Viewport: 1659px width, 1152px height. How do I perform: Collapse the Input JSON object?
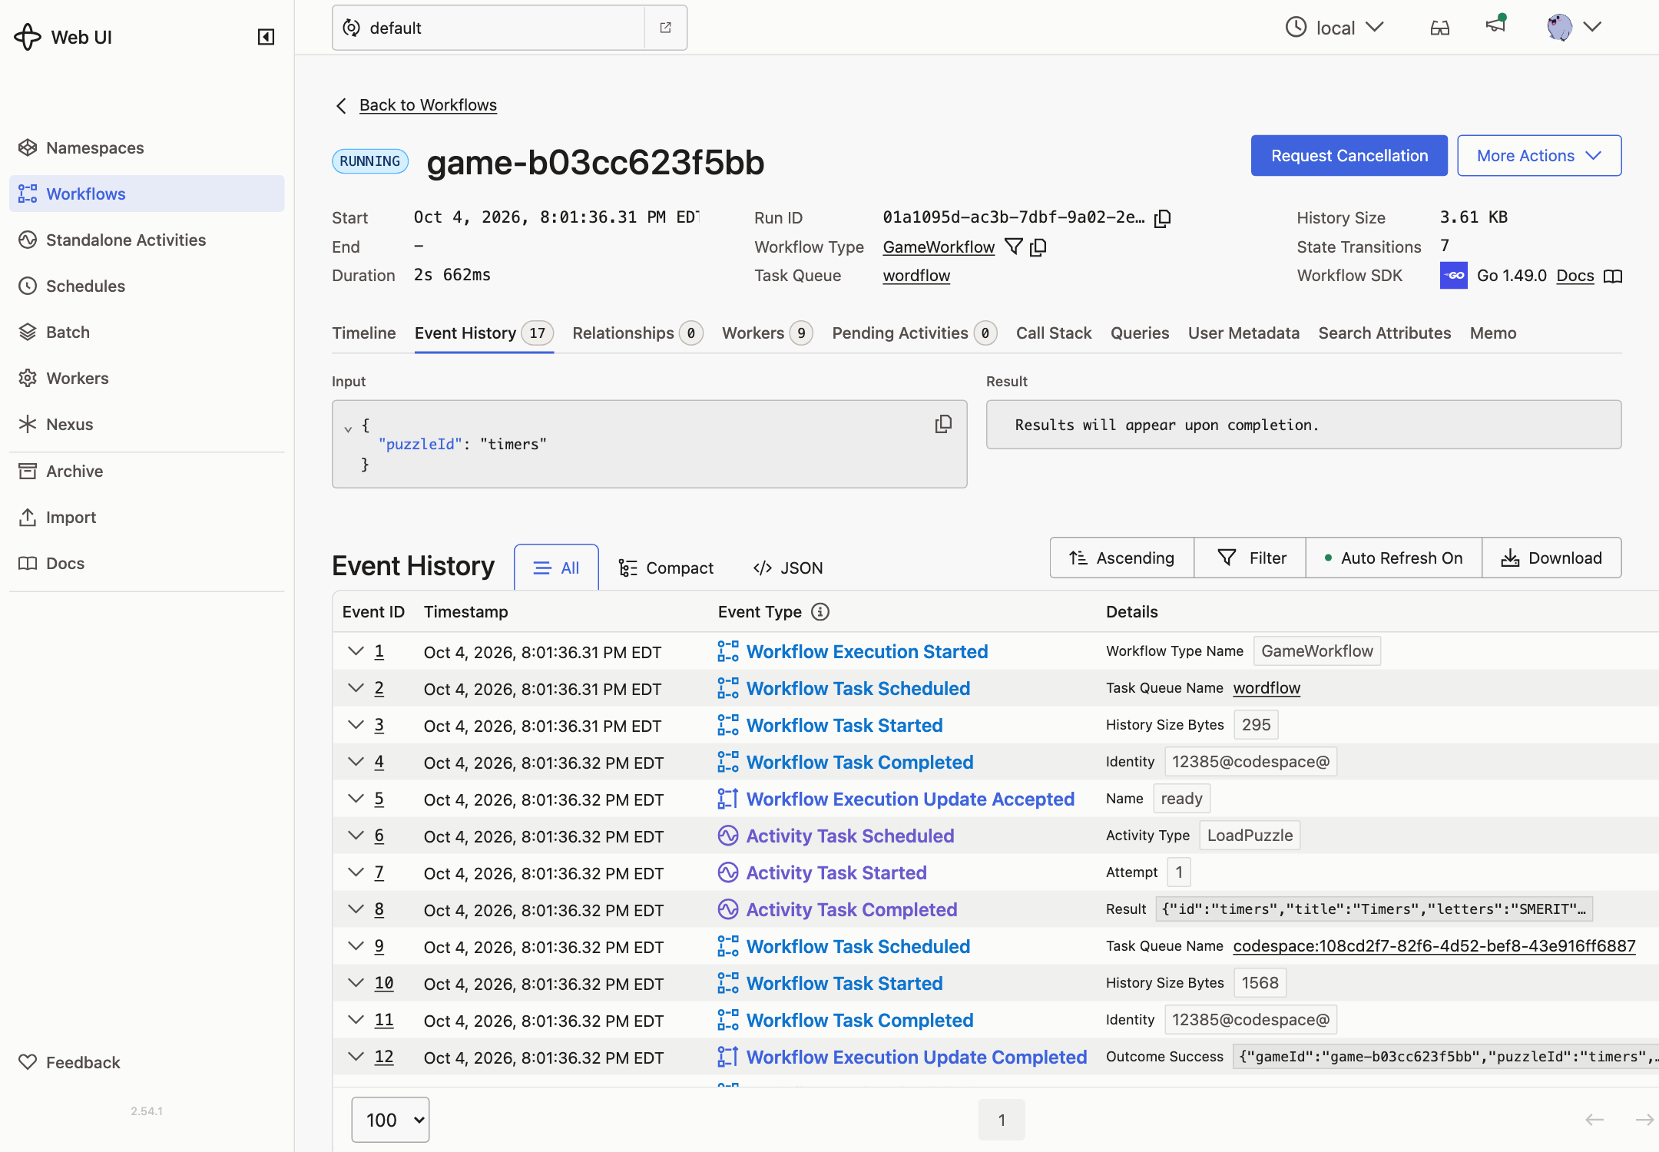348,428
